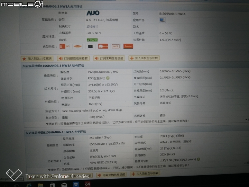Viewport: 249px width, 187px height.
Task: Click outline size 359.5(H) × 224.3(V)
Action: [x=101, y=91]
